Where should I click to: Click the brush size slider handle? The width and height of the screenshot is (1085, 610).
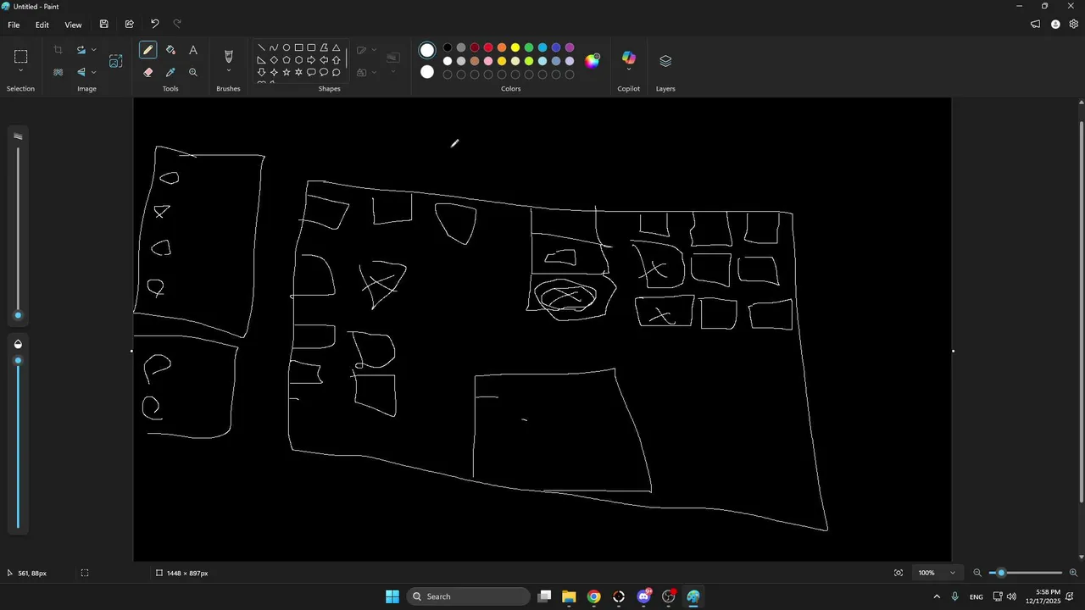click(18, 315)
